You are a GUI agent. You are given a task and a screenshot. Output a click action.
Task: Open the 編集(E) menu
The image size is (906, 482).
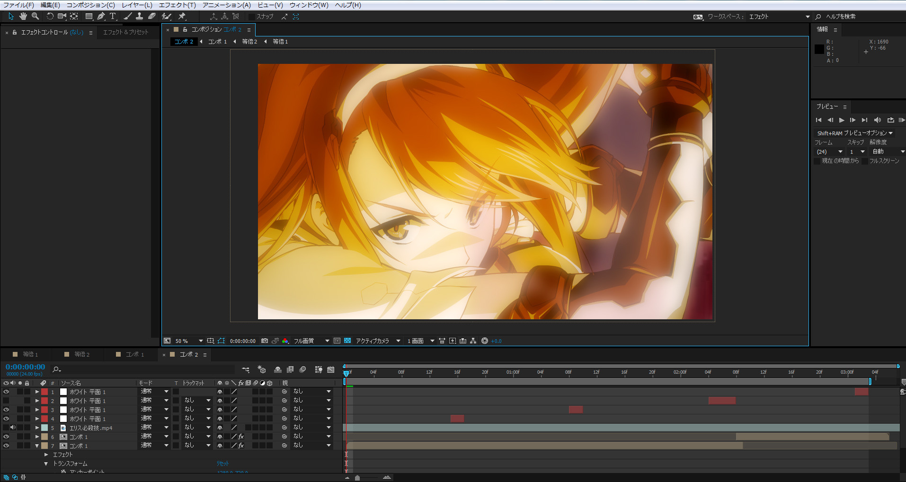pyautogui.click(x=50, y=5)
